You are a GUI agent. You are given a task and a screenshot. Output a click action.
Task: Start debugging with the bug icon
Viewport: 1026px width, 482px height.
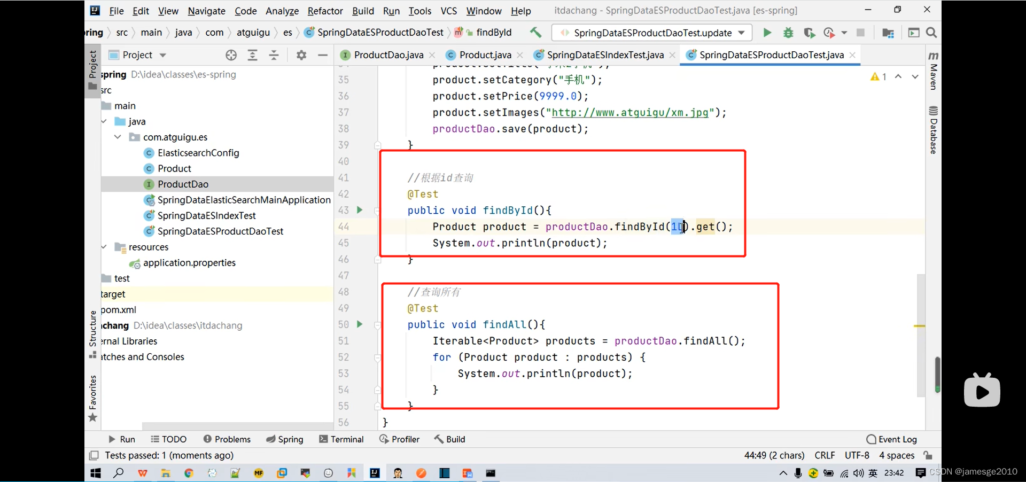[x=788, y=33]
